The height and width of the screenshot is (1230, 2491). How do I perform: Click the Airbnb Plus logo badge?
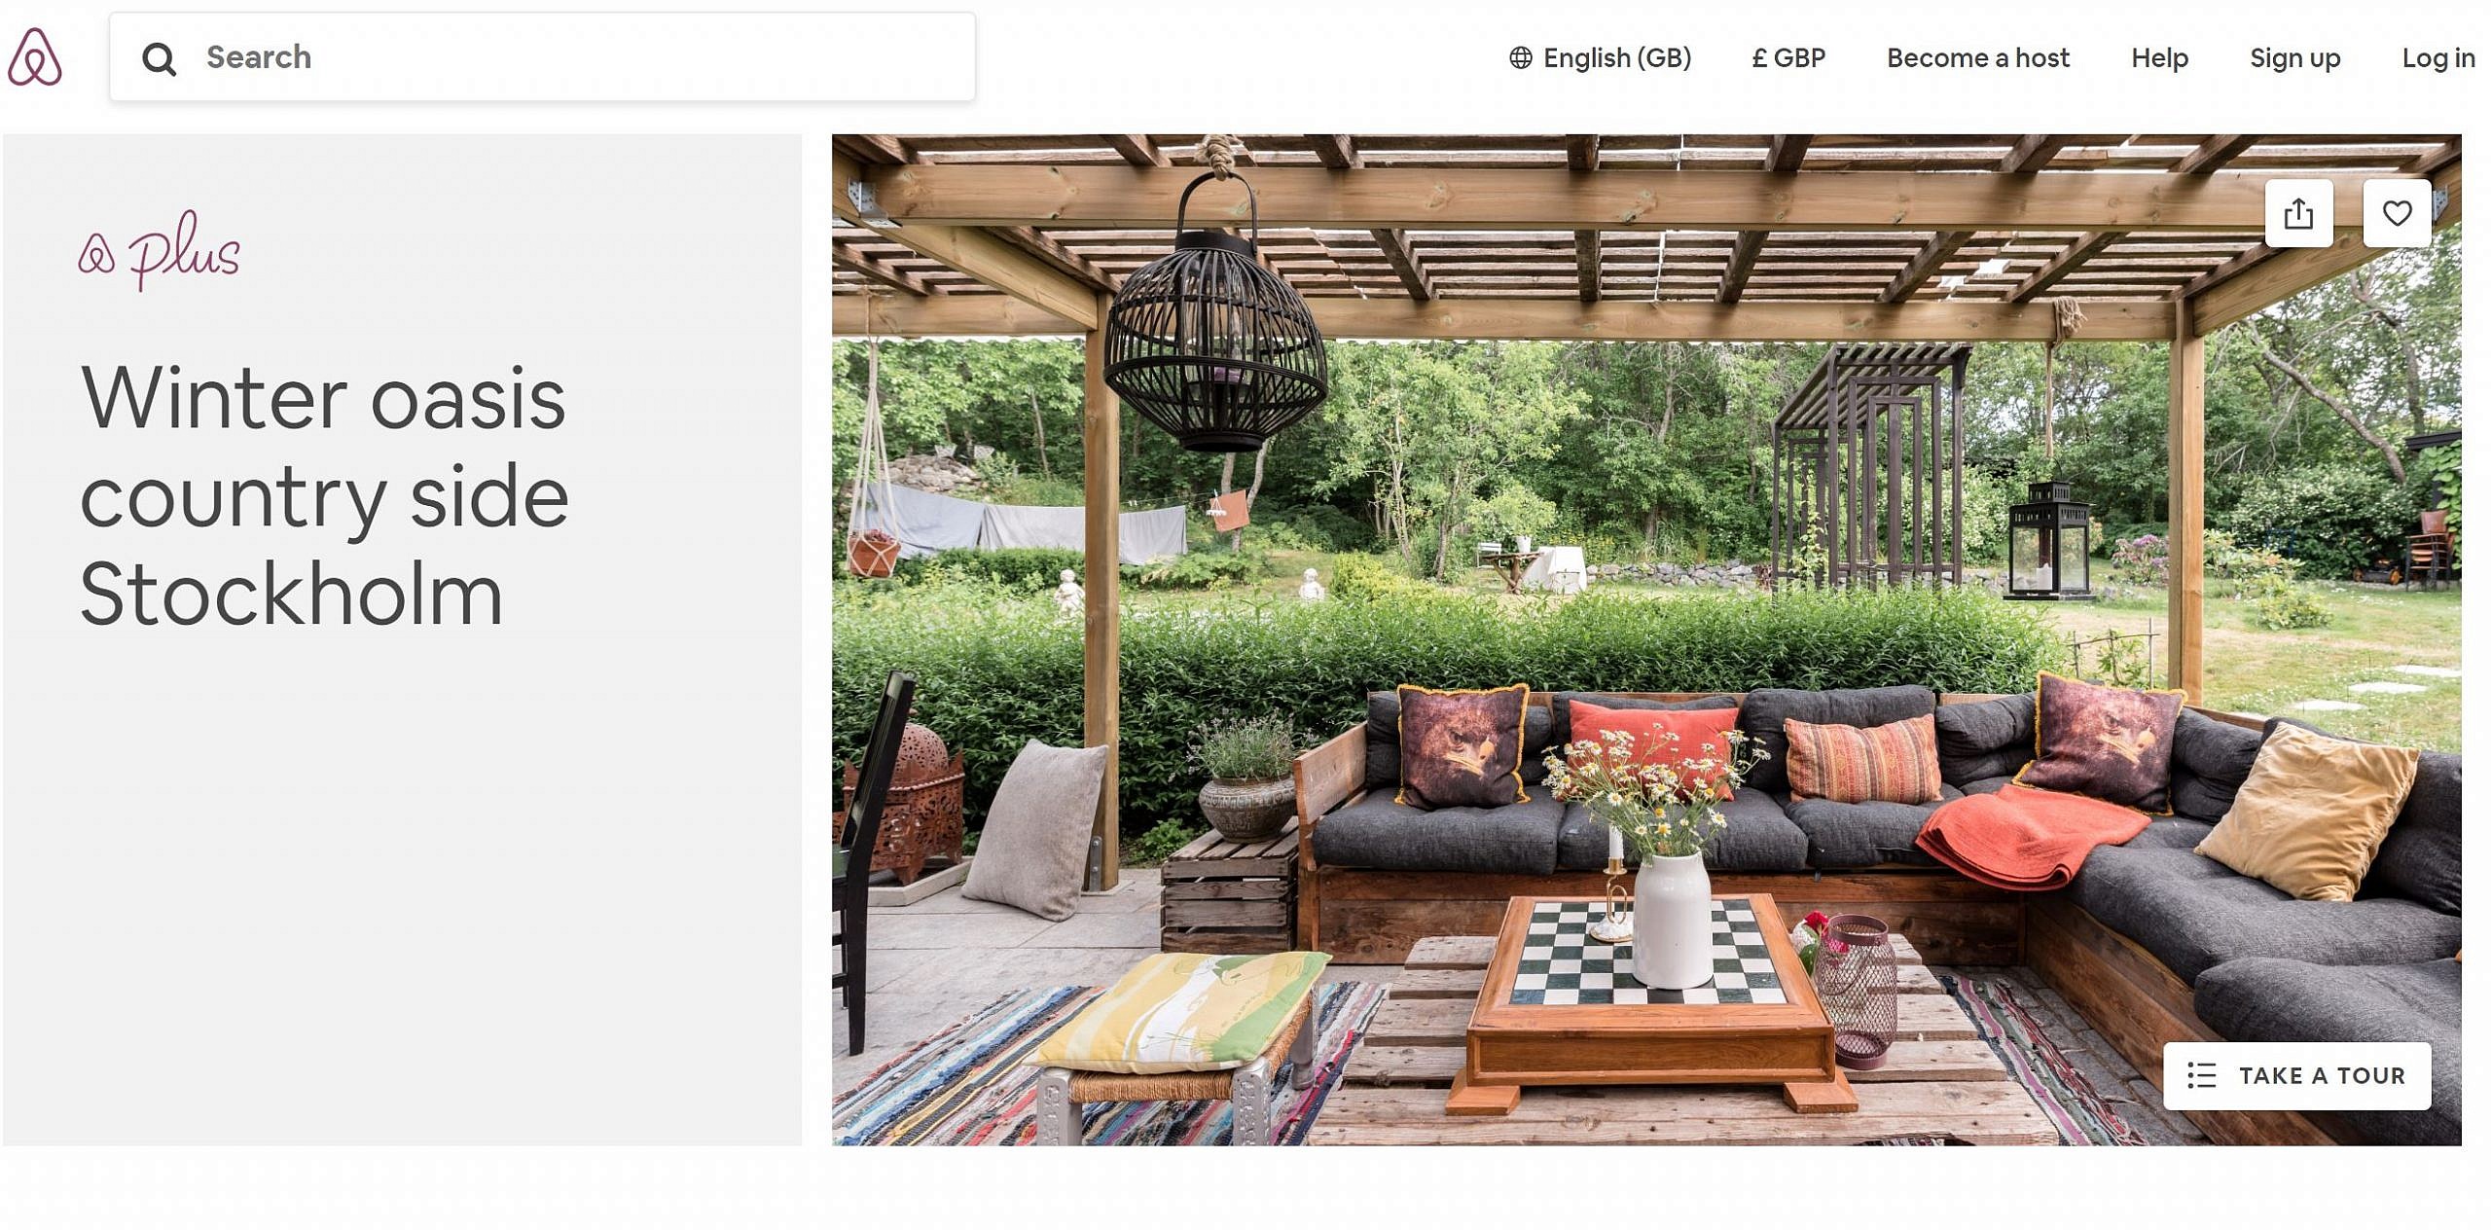pyautogui.click(x=160, y=251)
